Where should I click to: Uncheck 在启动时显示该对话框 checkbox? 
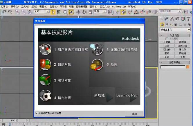tap(36, 113)
